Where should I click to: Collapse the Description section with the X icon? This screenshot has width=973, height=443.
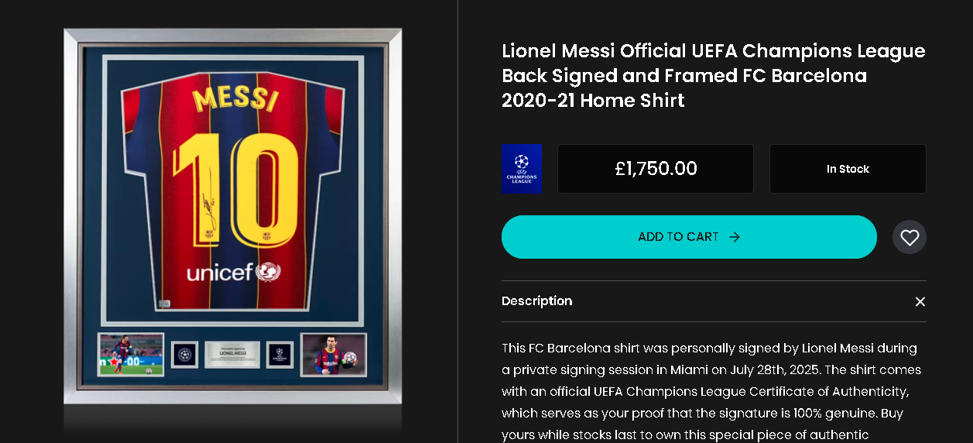[920, 301]
